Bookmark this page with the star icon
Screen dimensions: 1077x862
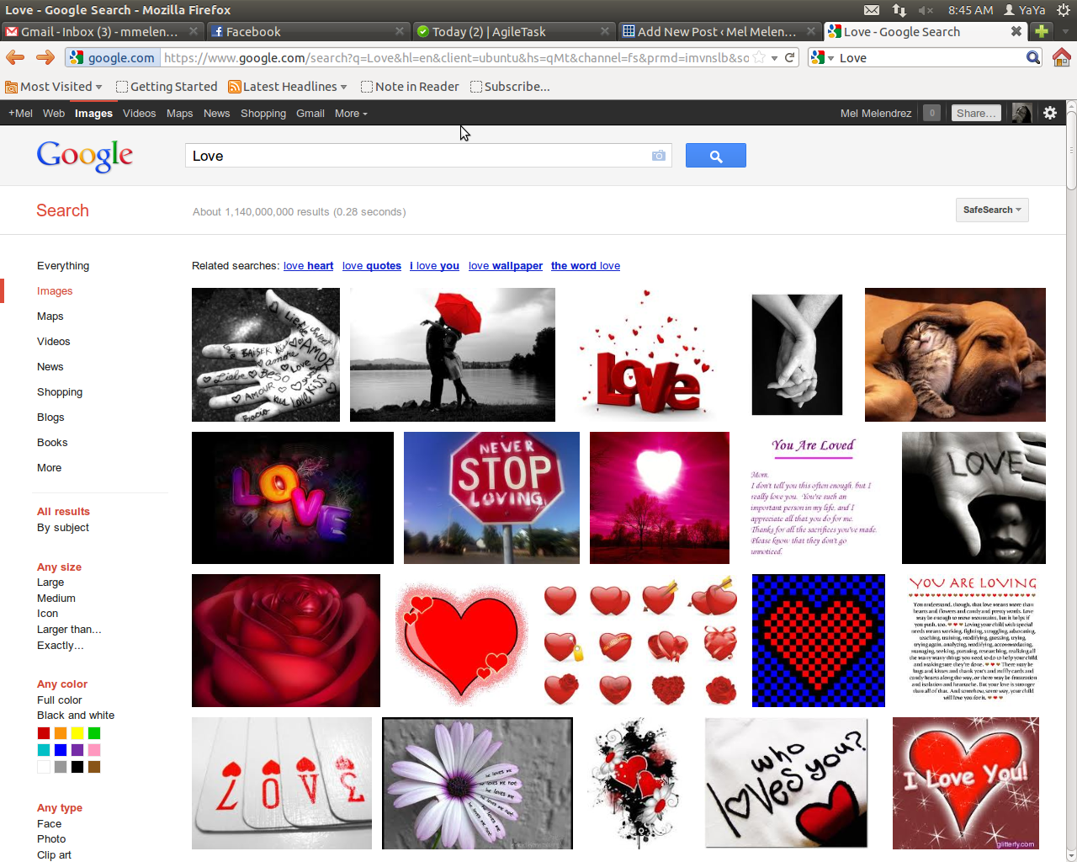[760, 57]
